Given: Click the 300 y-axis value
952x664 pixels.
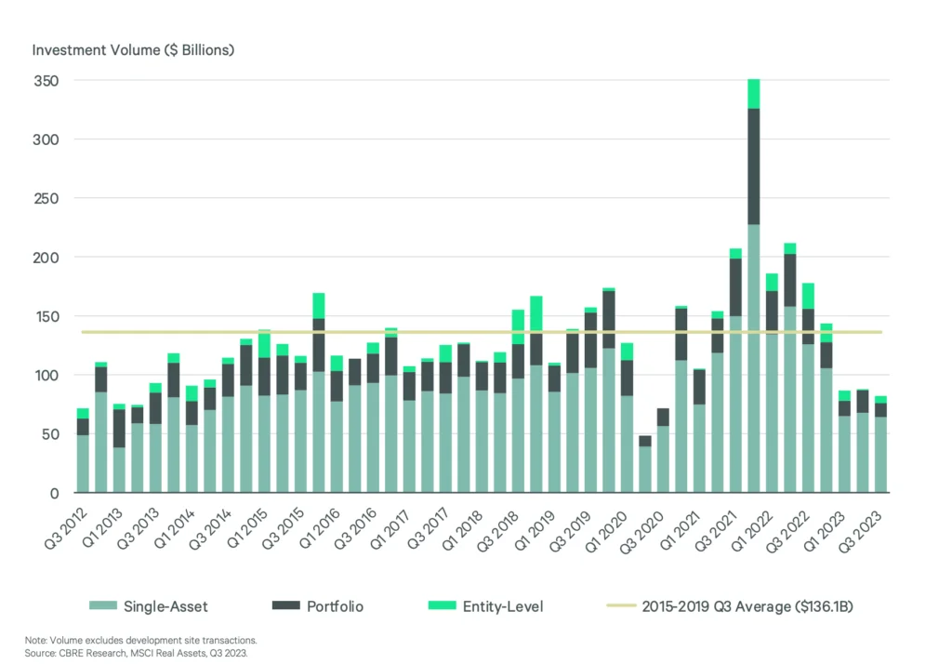Looking at the screenshot, I should click(46, 139).
